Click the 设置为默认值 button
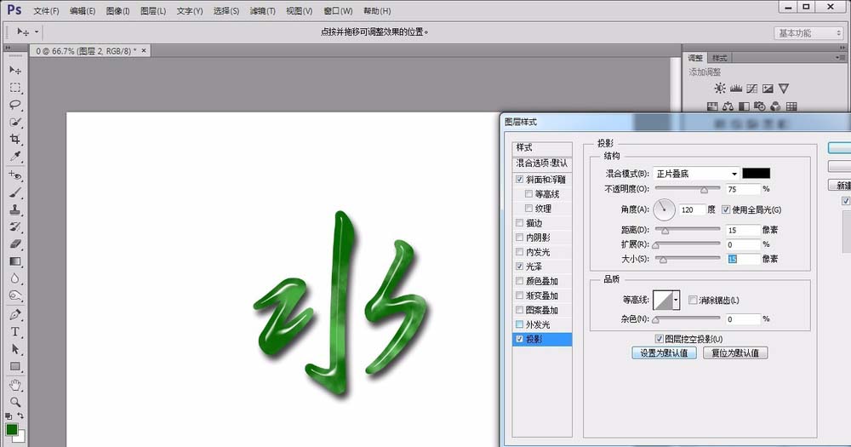This screenshot has width=851, height=447. pos(664,353)
